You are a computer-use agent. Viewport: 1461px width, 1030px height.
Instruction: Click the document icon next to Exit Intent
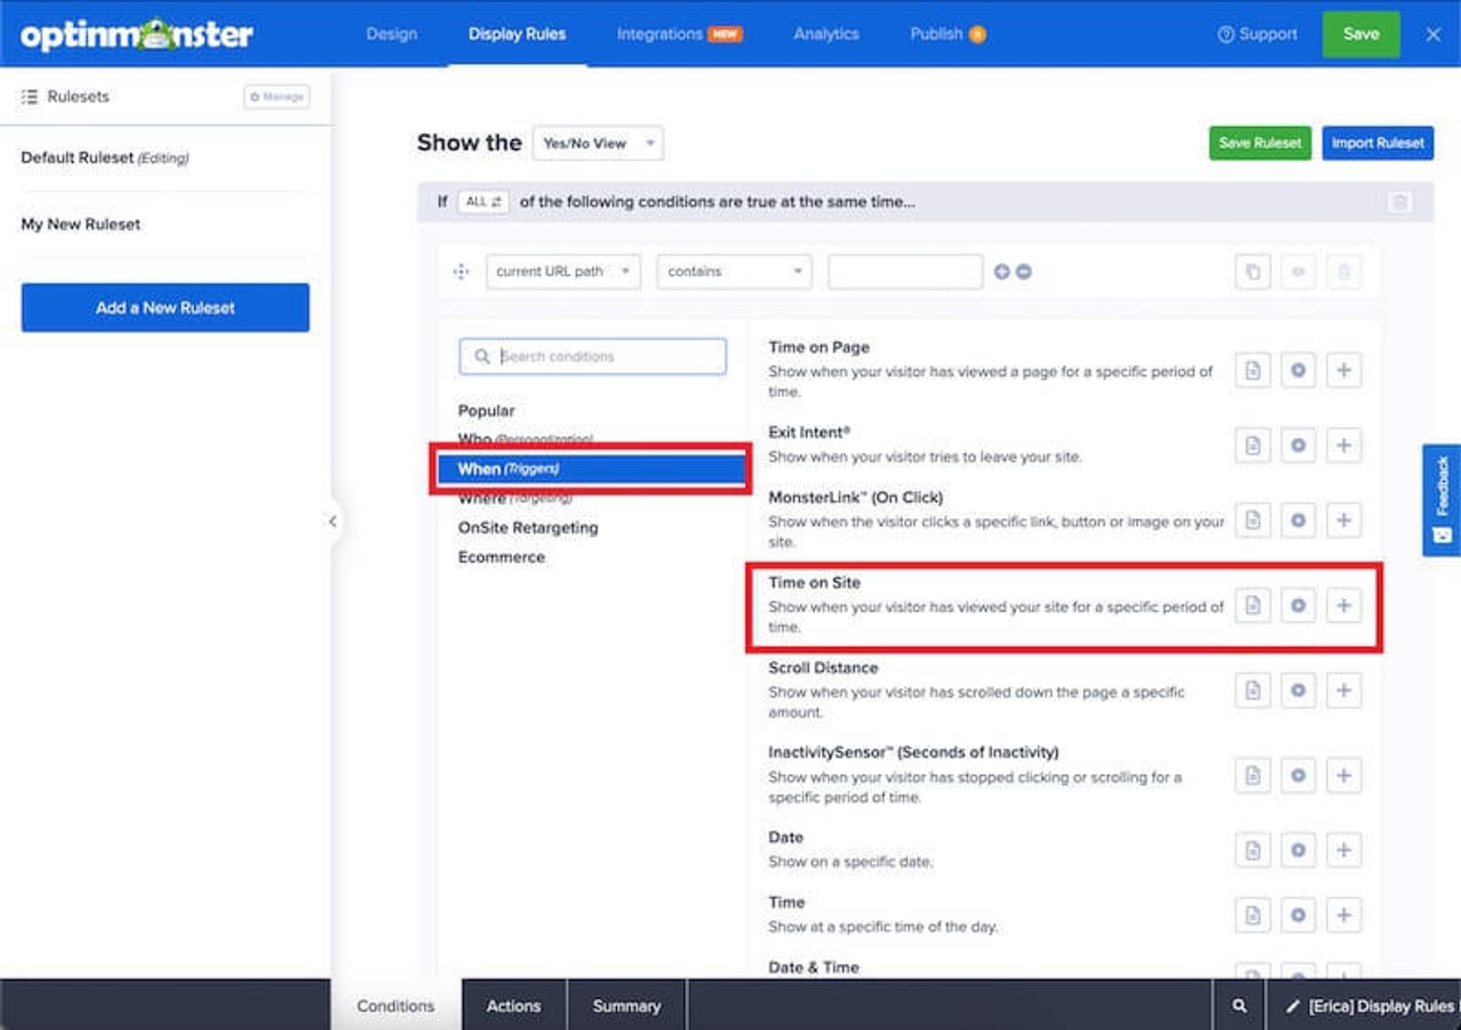1253,445
